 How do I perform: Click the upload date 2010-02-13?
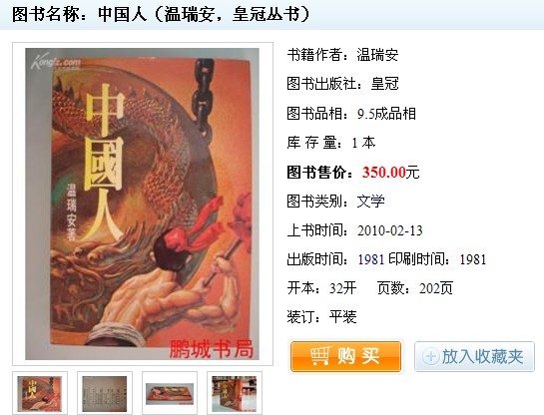coord(390,230)
